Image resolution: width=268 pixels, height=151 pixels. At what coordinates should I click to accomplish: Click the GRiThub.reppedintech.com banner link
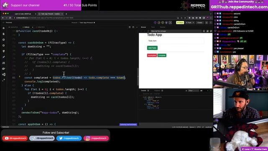click(x=239, y=7)
